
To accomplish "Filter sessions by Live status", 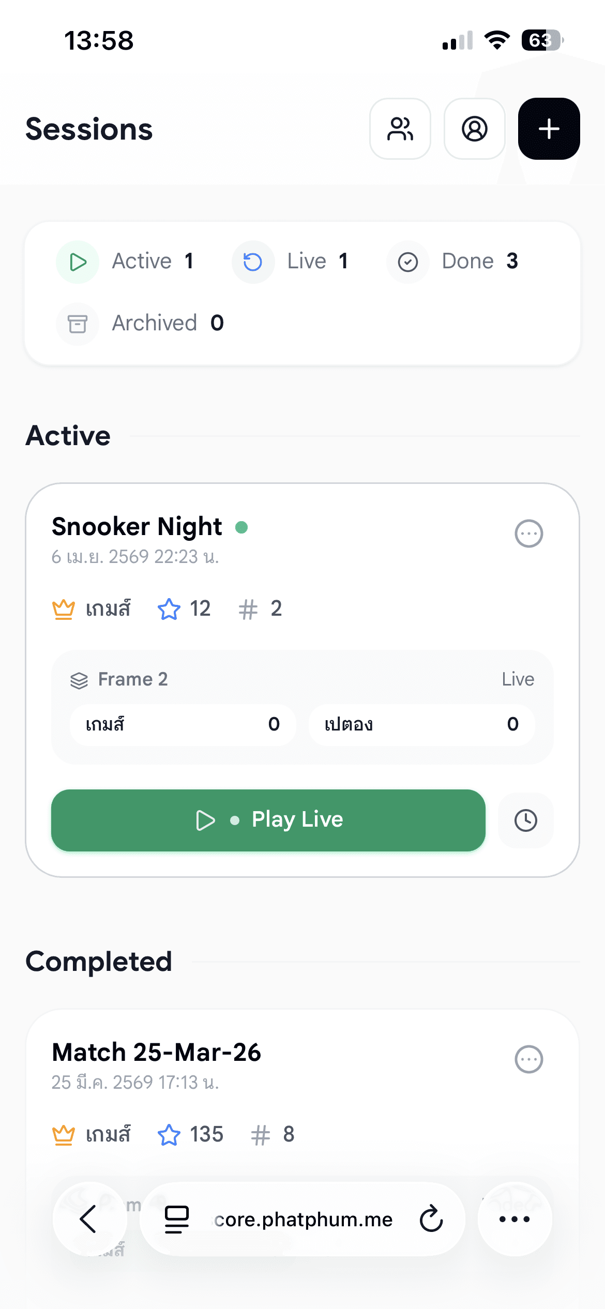I will coord(291,262).
